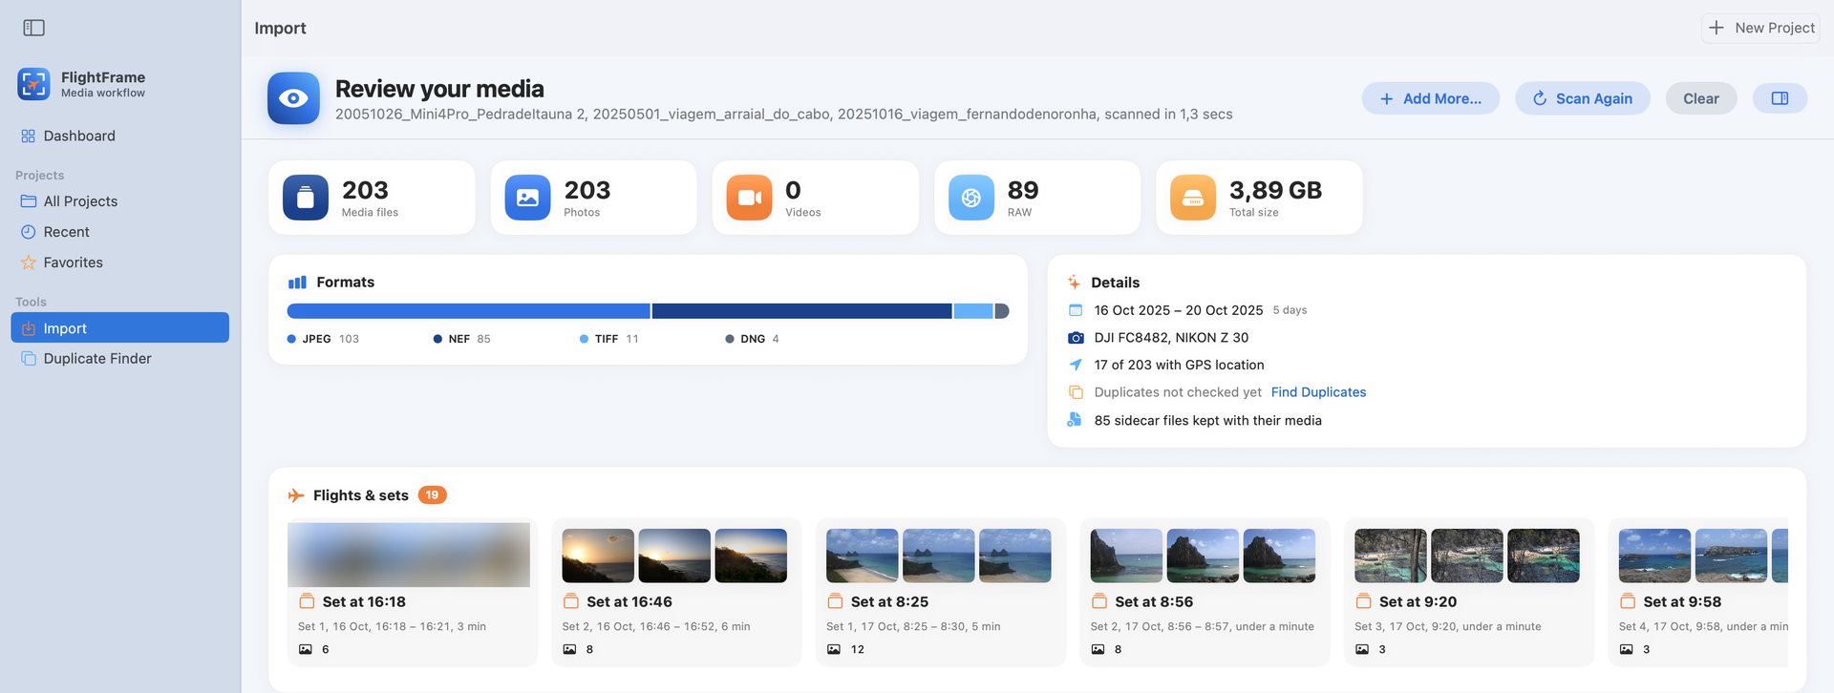Click the Photos stat icon
This screenshot has height=693, width=1834.
527,198
